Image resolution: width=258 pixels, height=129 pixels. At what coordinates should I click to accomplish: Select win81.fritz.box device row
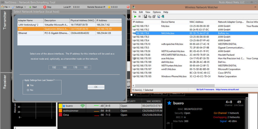(195, 69)
